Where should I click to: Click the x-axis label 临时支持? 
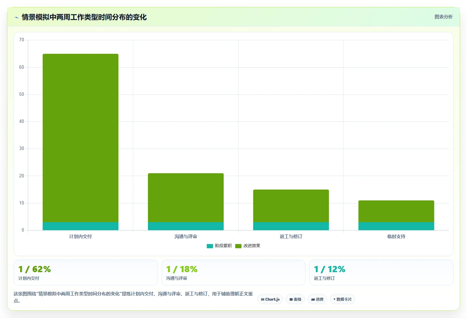[x=396, y=236]
